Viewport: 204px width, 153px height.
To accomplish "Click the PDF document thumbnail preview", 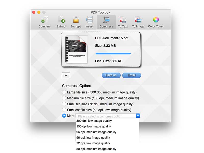I will pos(76,49).
